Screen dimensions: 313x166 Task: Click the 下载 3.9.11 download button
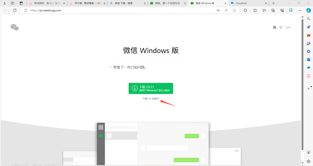[151, 89]
